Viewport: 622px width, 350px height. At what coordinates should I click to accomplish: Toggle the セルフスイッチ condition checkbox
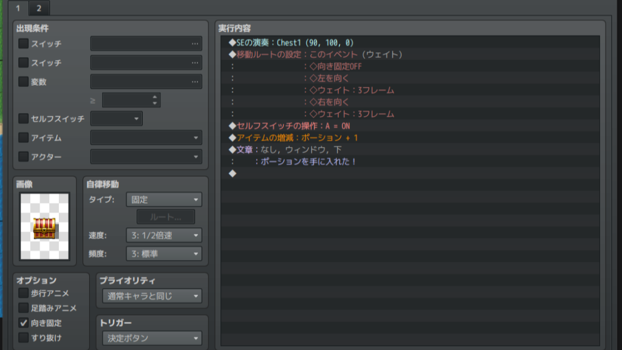coord(24,118)
